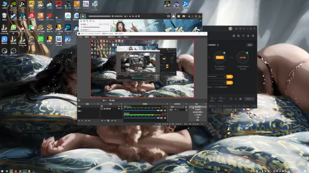Click the second button in the OBS Controls dock
The image size is (309, 173).
(198, 110)
